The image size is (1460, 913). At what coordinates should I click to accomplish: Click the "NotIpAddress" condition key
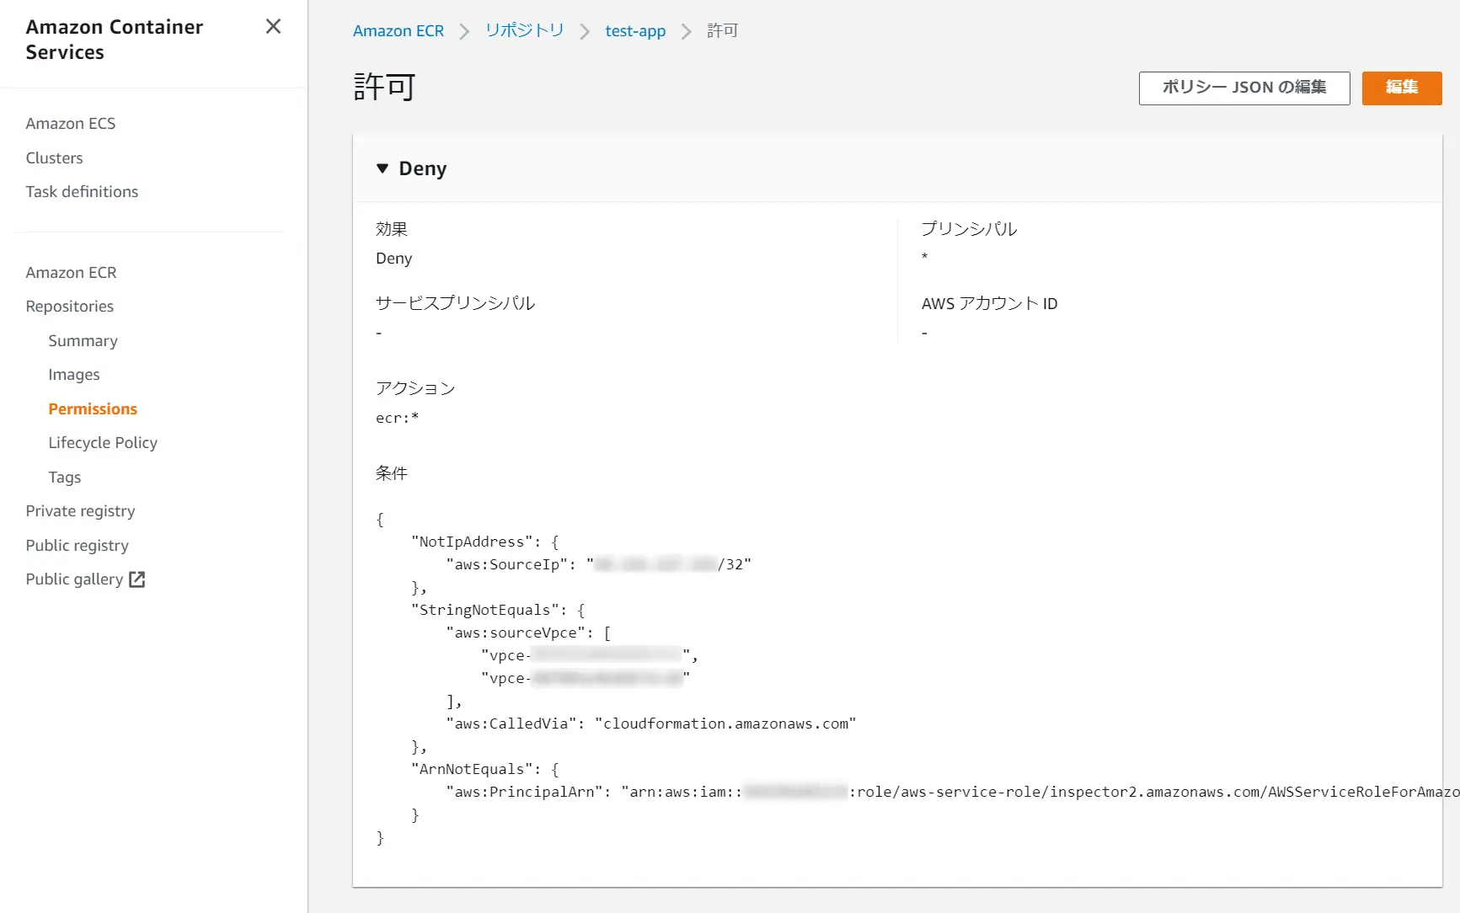(x=472, y=542)
